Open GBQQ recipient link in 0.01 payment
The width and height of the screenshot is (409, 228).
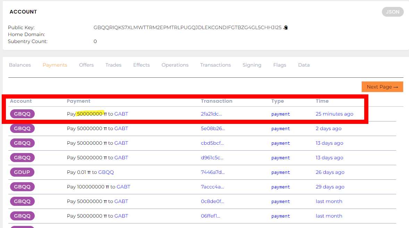tap(106, 172)
